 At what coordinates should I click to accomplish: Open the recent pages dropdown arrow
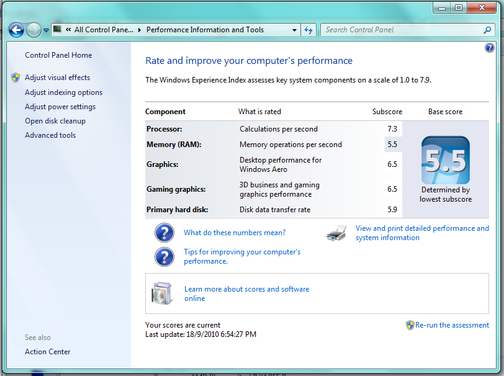click(46, 30)
